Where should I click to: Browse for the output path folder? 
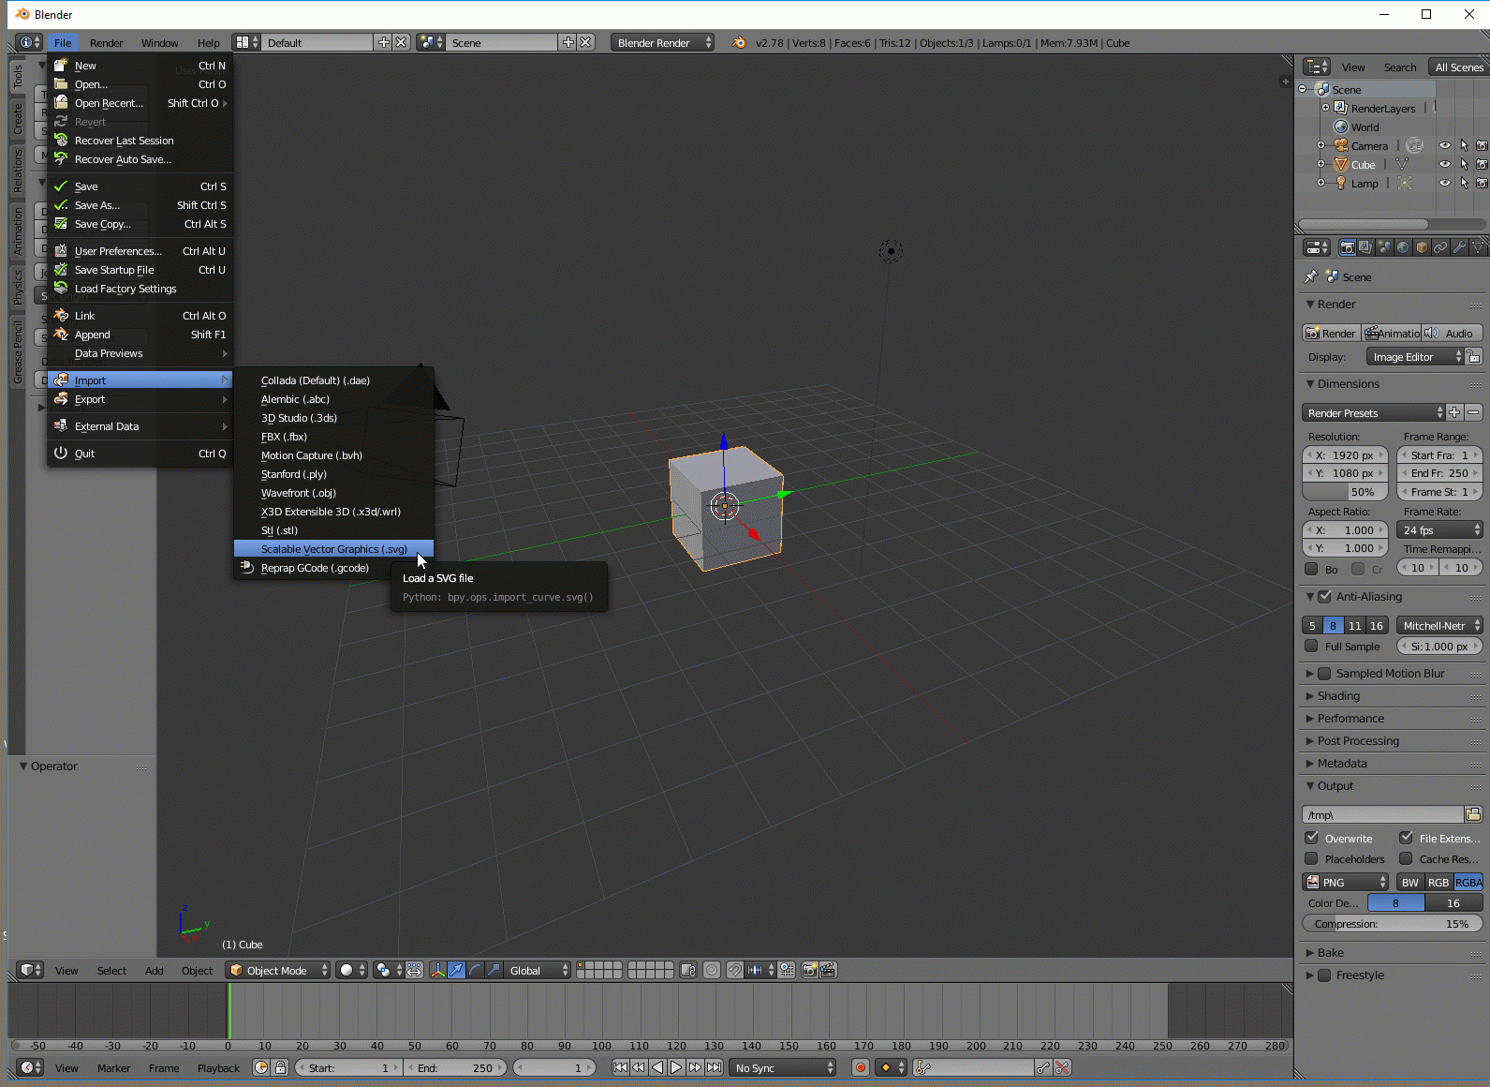(1473, 814)
